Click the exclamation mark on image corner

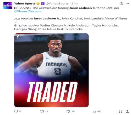pos(18,37)
